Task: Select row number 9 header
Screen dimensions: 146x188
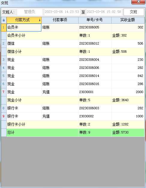Action: [x=4, y=116]
